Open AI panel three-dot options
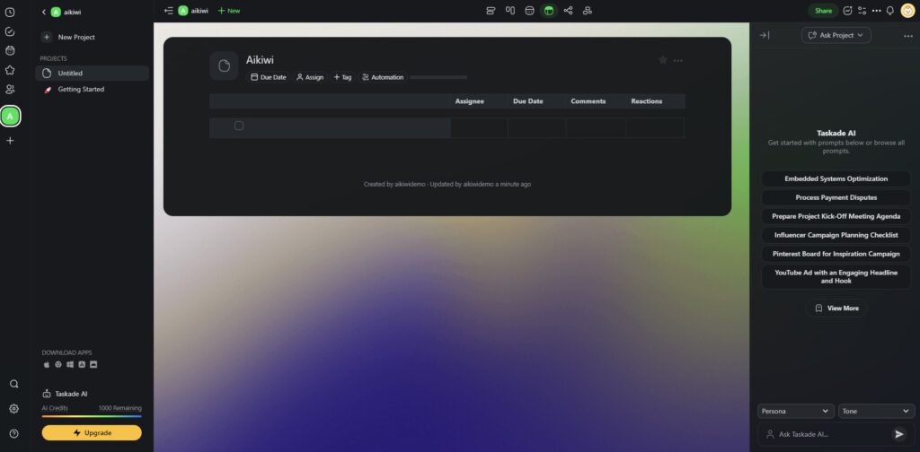Screen dimensions: 920x452 click(x=908, y=36)
